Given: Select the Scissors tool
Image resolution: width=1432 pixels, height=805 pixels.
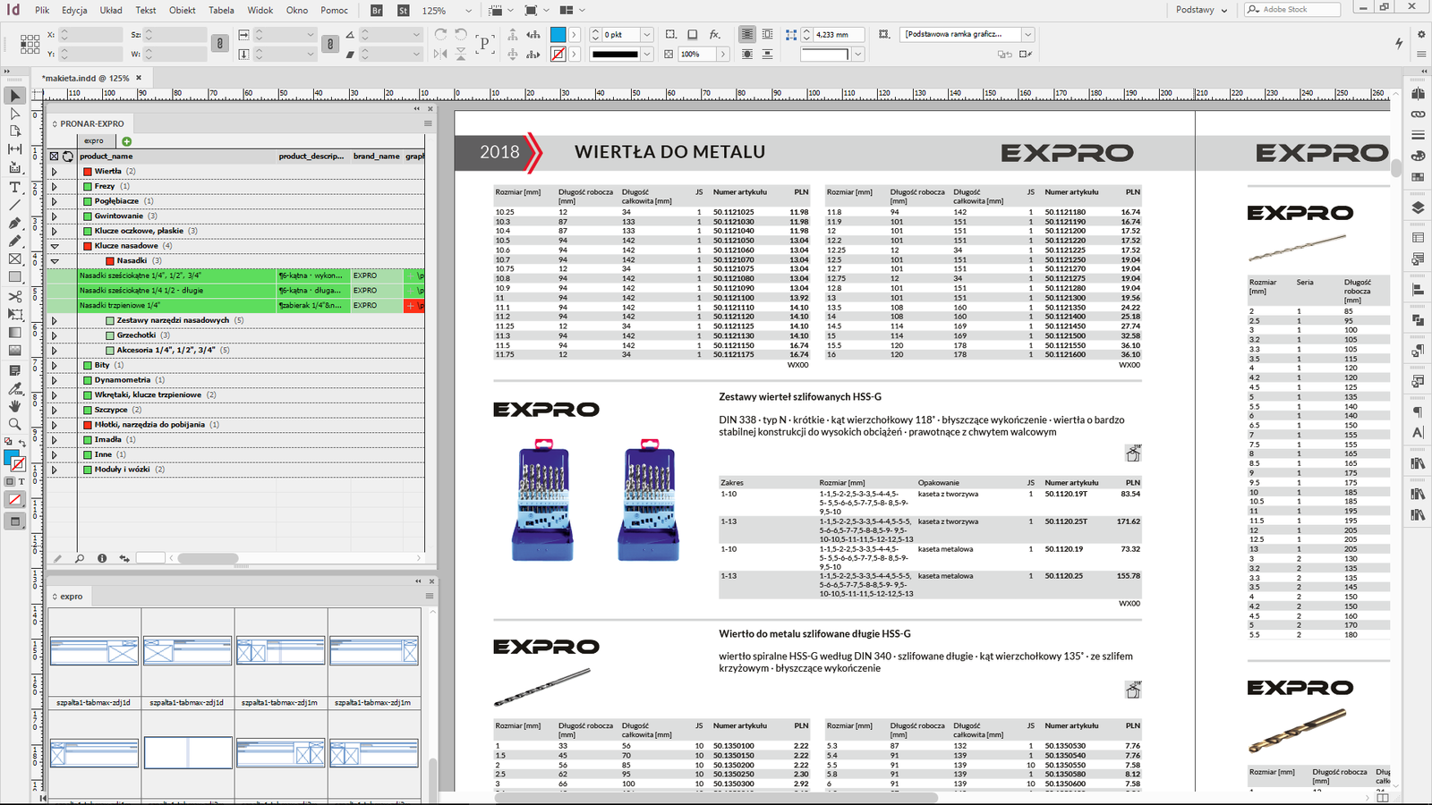Looking at the screenshot, I should tap(14, 296).
